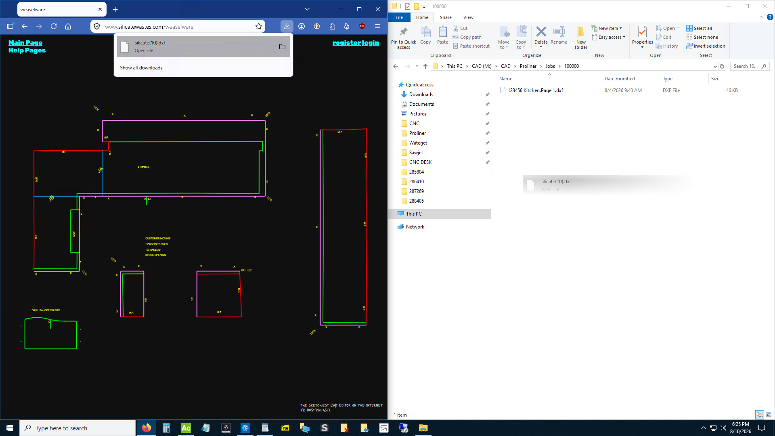Click Select all in Explorer ribbon
Viewport: 775px width, 436px height.
click(699, 28)
